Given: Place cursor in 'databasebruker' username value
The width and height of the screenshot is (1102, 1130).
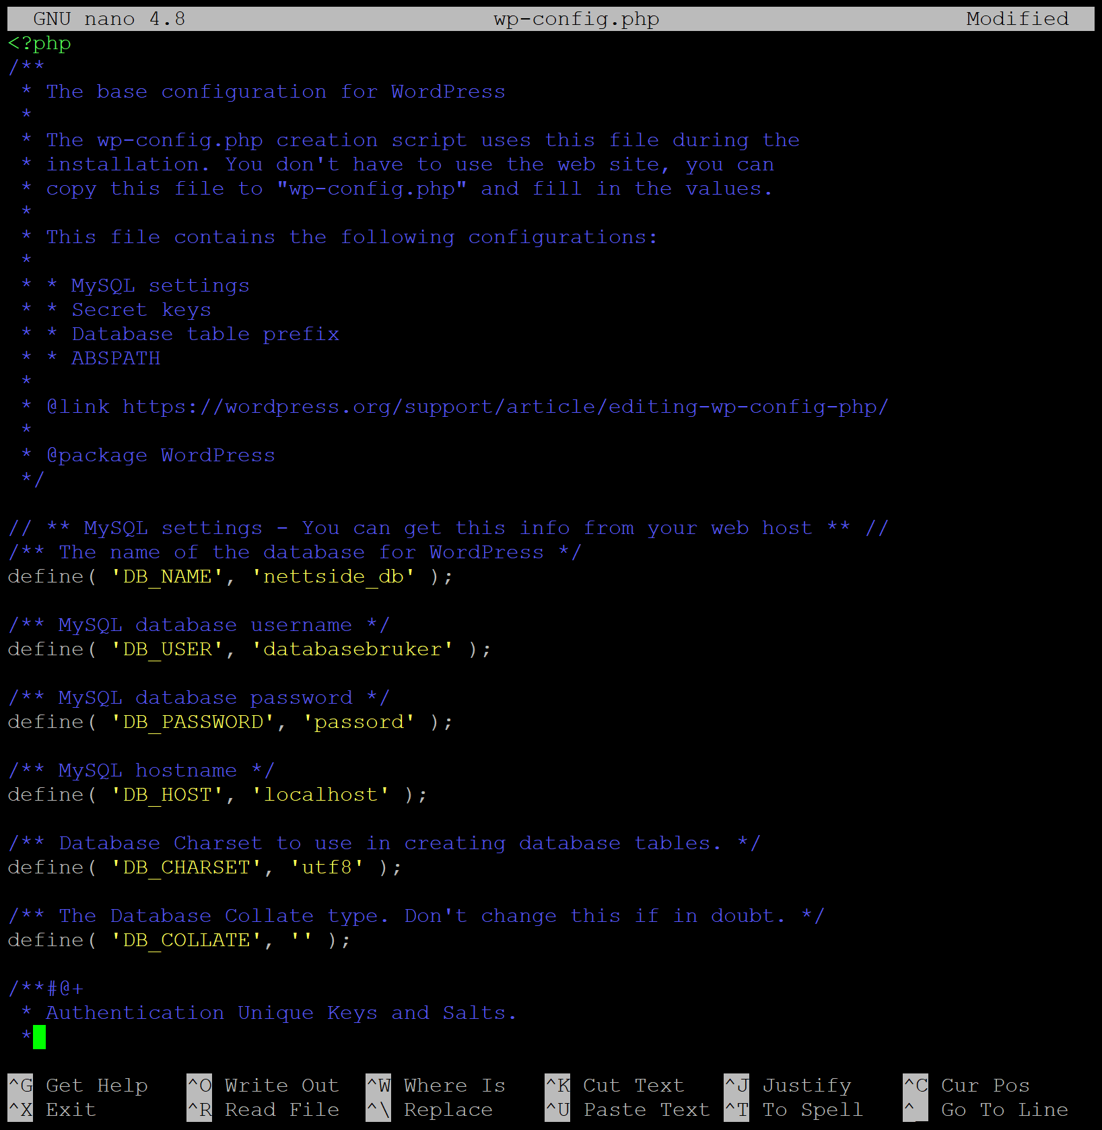Looking at the screenshot, I should (x=352, y=649).
